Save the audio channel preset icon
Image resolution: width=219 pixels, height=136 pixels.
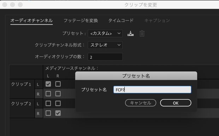click(130, 33)
